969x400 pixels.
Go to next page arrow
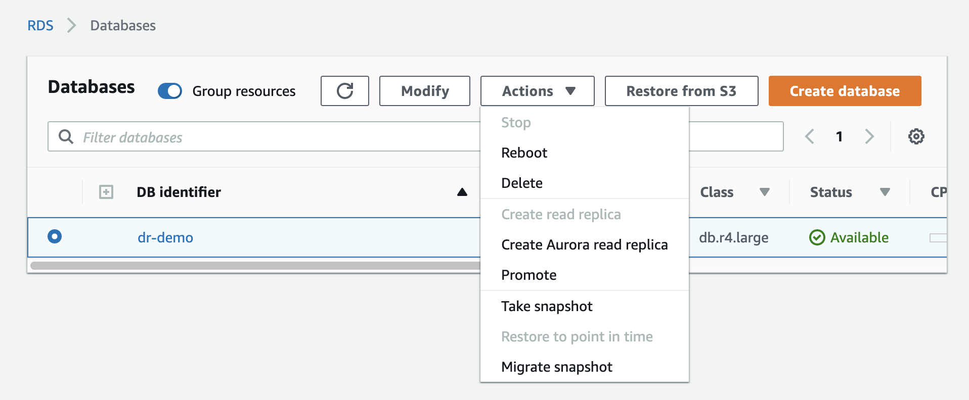[x=869, y=136]
